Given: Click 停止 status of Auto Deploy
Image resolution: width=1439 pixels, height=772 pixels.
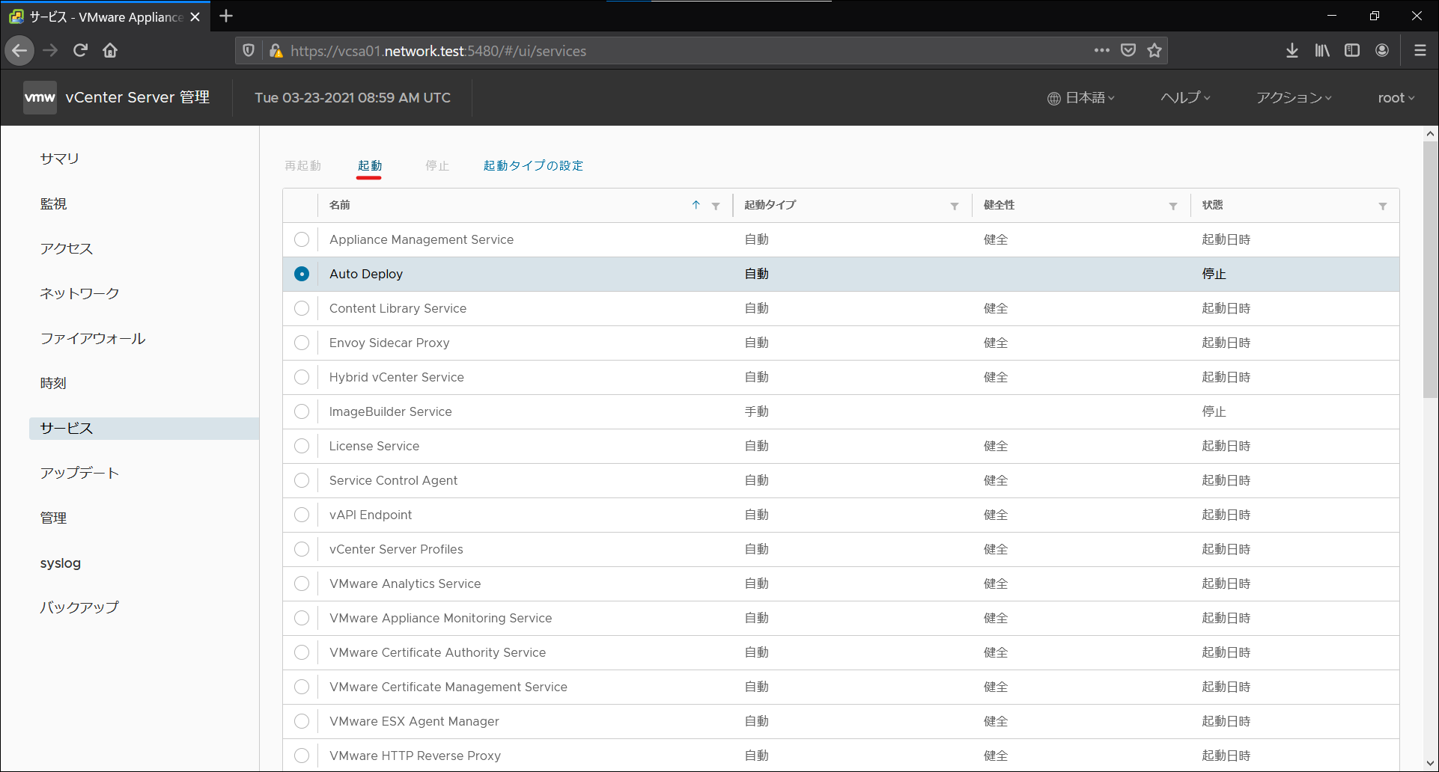Looking at the screenshot, I should (x=1214, y=274).
